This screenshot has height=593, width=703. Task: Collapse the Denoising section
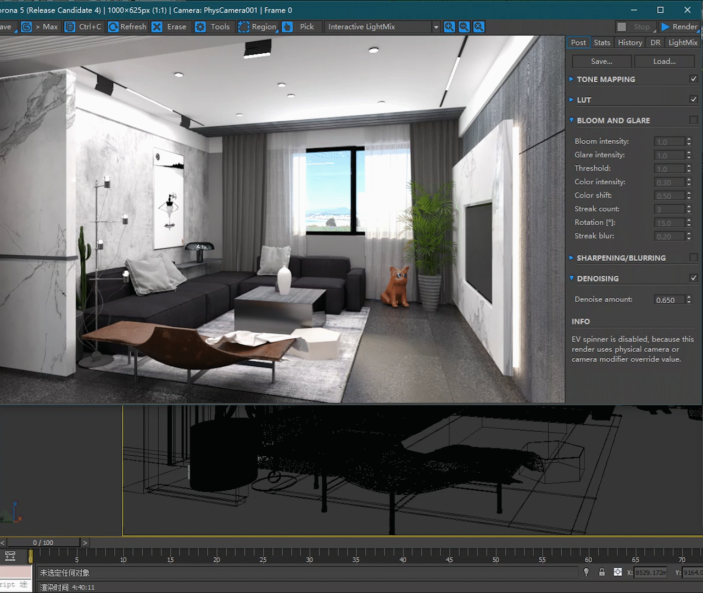coord(571,278)
